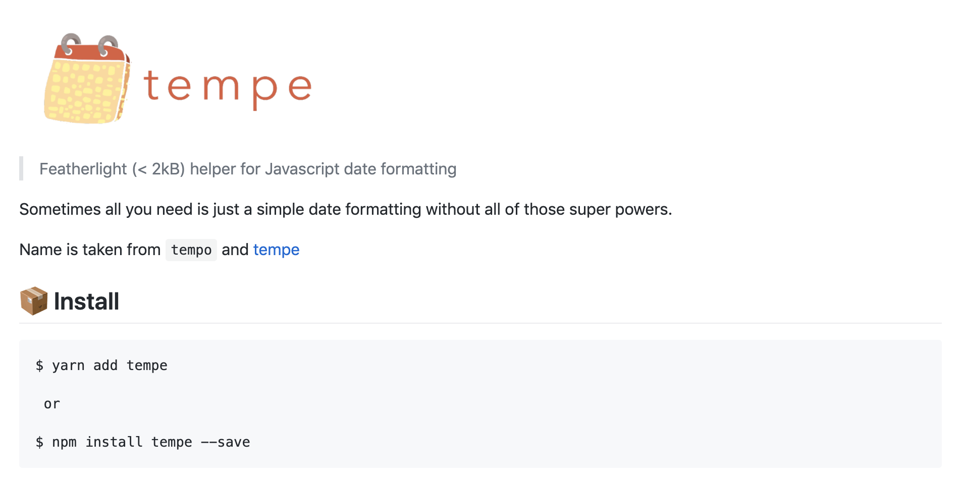Click the --save flag in npm command
The image size is (964, 485).
coord(225,442)
